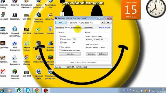
Task: Enable Эффекты щелчков мыши checkbox
Action: click(x=60, y=50)
